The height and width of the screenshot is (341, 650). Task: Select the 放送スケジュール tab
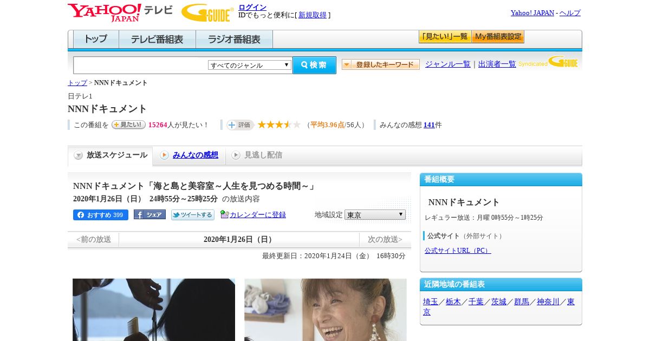[x=110, y=155]
